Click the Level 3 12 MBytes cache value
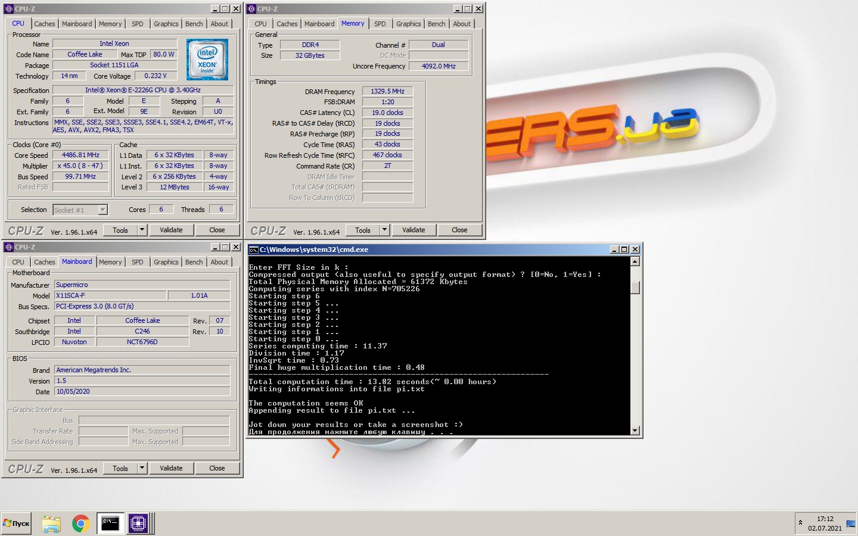Viewport: 858px width, 536px height. tap(174, 187)
